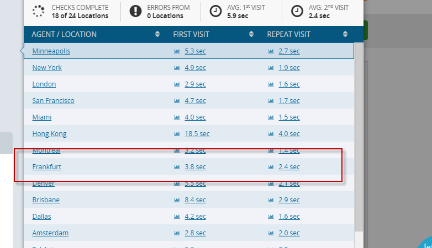Click Amsterdam first visit chart icon
Viewport: 432px width, 248px height.
pos(177,233)
